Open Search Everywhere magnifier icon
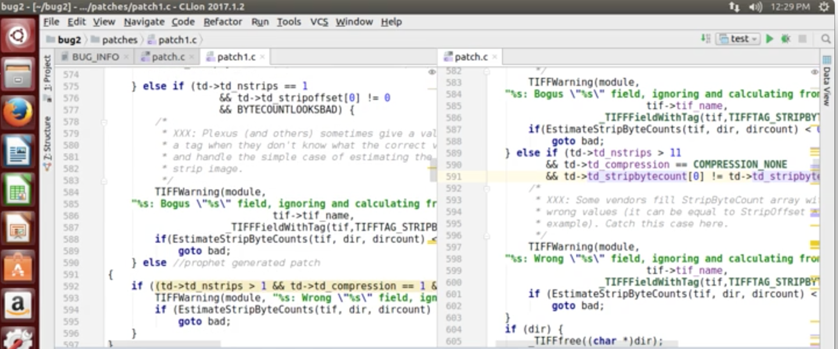Viewport: 838px width, 349px height. pos(825,39)
